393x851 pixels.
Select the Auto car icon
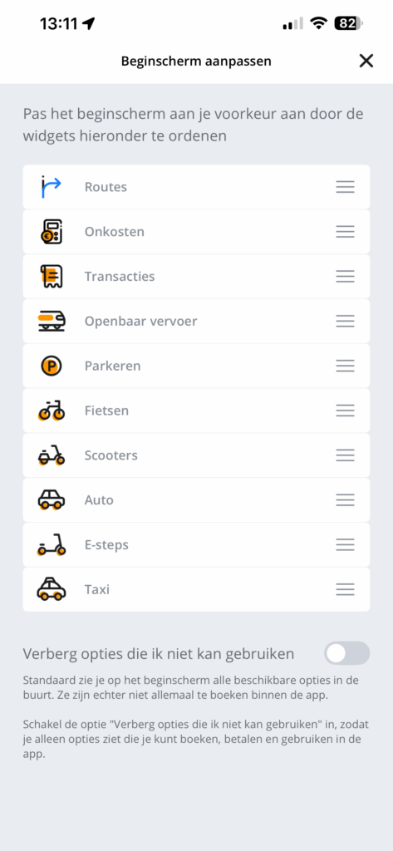(52, 499)
